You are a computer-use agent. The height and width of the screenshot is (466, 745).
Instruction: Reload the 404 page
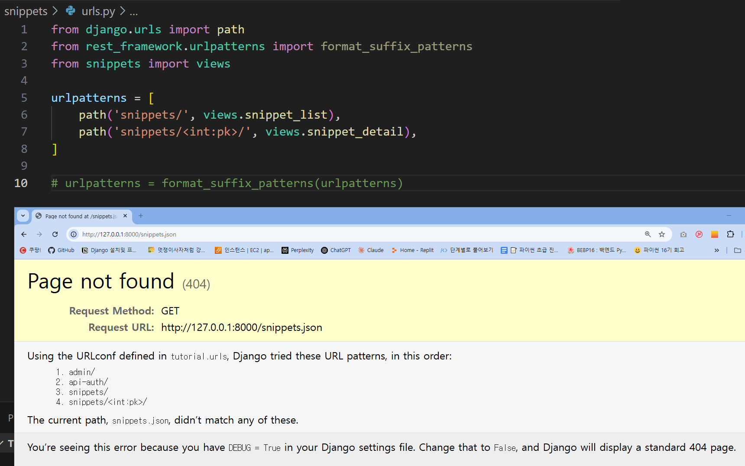point(55,234)
